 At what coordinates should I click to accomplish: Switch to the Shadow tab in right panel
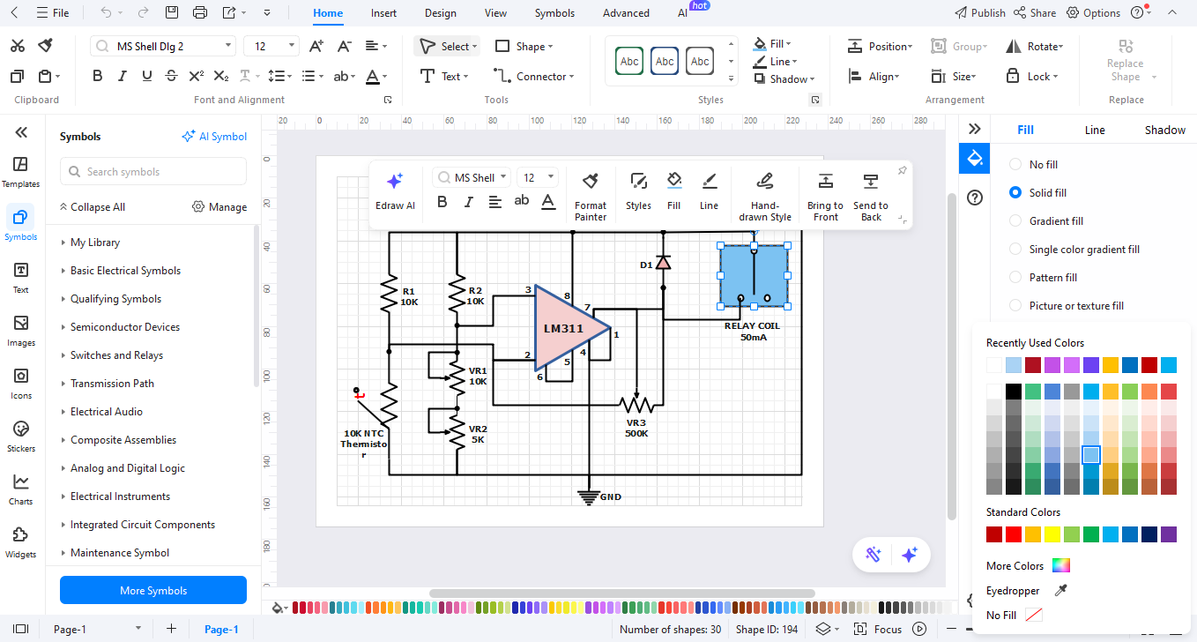click(x=1165, y=130)
